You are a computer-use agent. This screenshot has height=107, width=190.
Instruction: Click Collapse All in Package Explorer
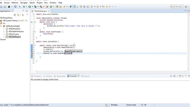tap(15, 15)
